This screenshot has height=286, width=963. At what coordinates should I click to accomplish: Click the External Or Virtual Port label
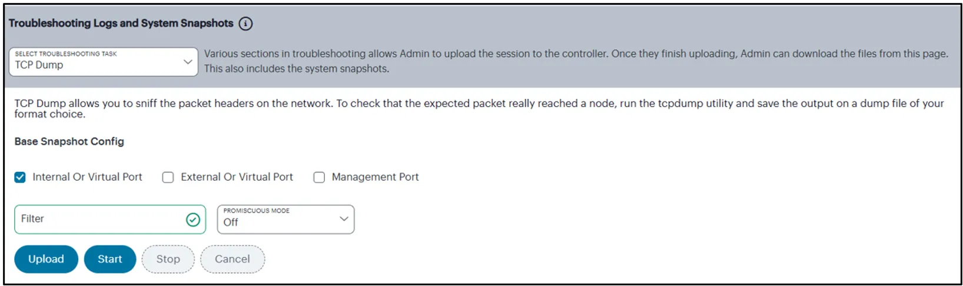tap(237, 177)
